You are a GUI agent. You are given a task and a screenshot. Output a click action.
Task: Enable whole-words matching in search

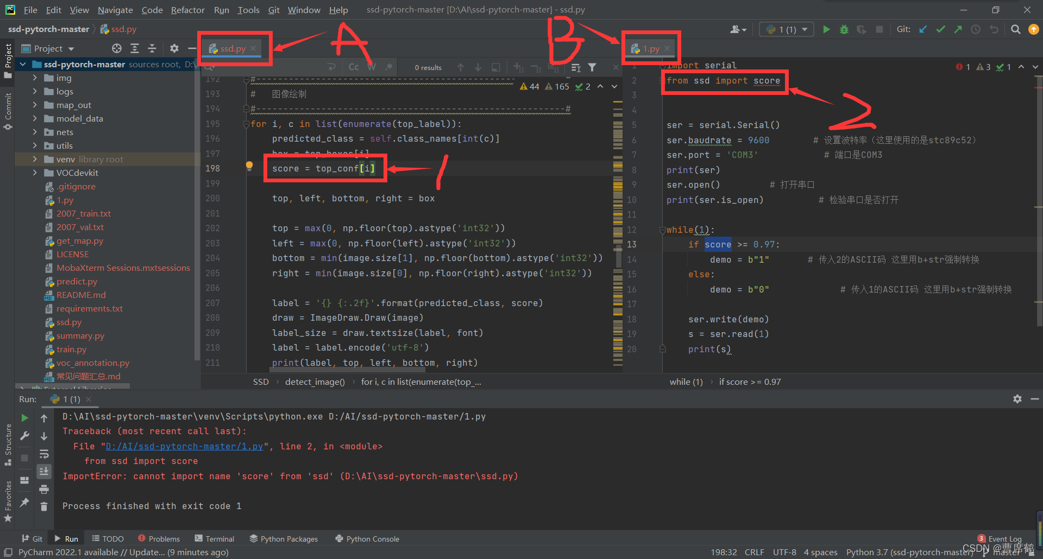point(371,67)
